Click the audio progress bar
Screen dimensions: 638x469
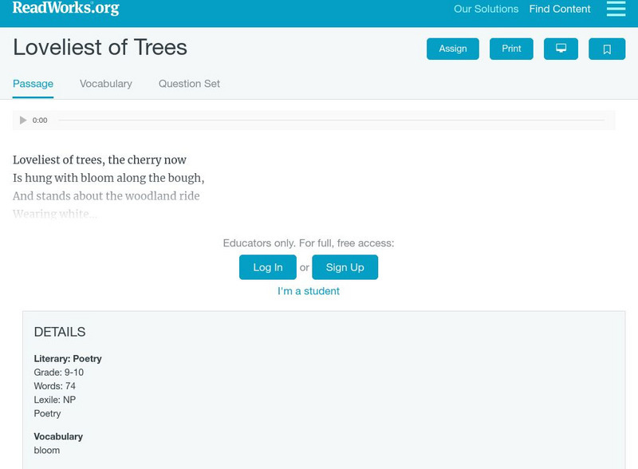pyautogui.click(x=335, y=120)
